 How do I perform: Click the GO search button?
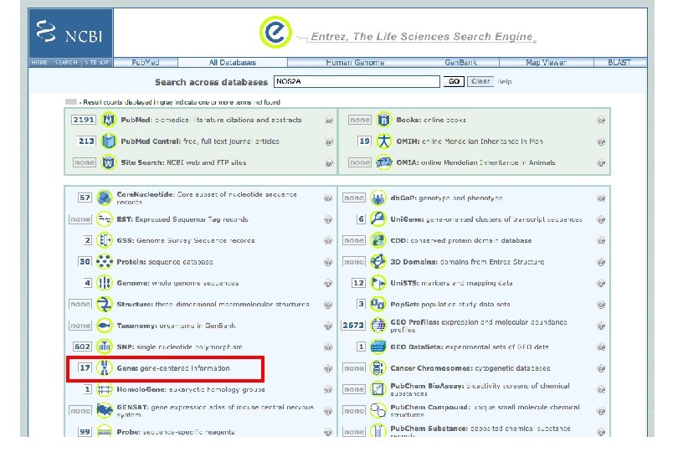[454, 81]
